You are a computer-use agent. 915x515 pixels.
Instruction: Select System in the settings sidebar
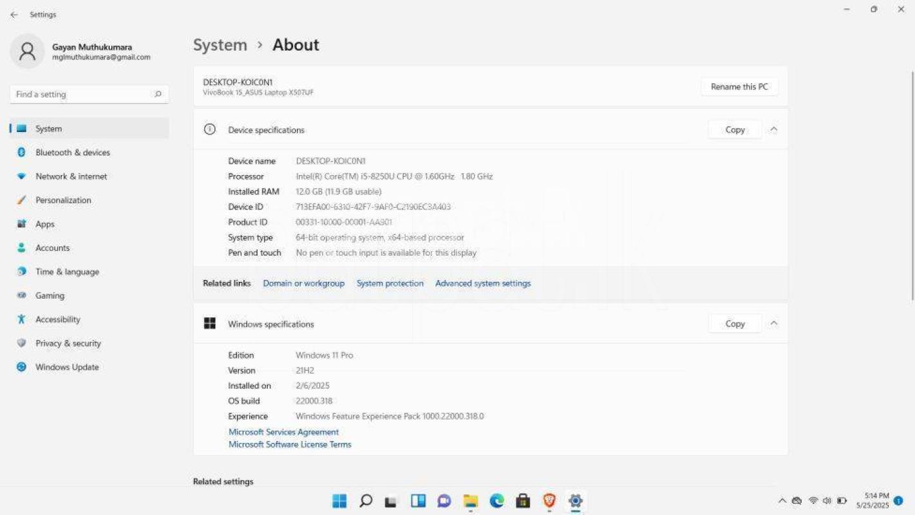pos(49,128)
